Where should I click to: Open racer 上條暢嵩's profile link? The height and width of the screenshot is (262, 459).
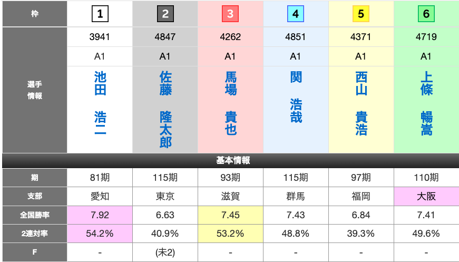click(x=427, y=104)
